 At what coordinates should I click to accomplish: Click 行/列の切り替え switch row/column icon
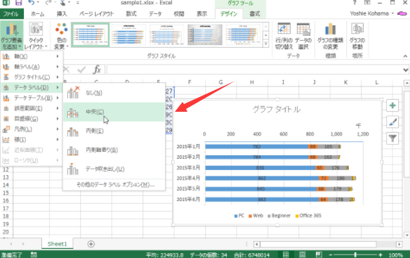click(x=284, y=36)
